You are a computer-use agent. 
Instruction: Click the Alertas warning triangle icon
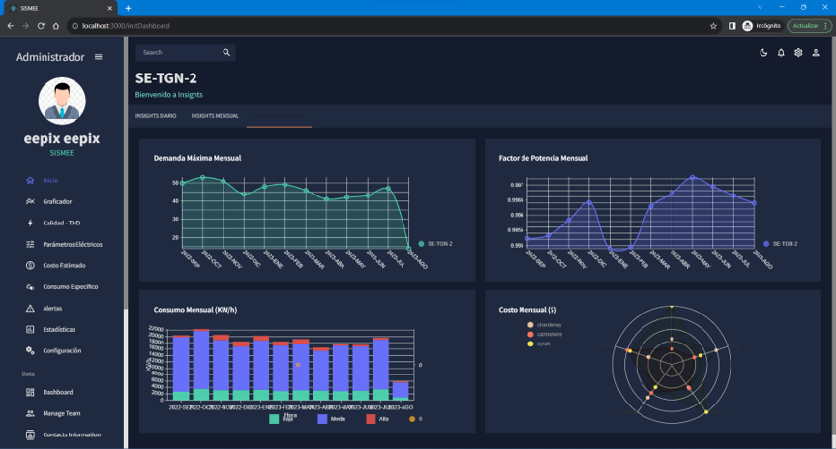(x=30, y=308)
